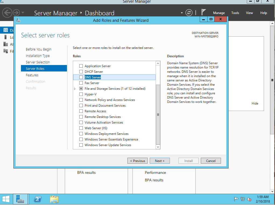Click the wizard title bar icon

click(x=18, y=20)
